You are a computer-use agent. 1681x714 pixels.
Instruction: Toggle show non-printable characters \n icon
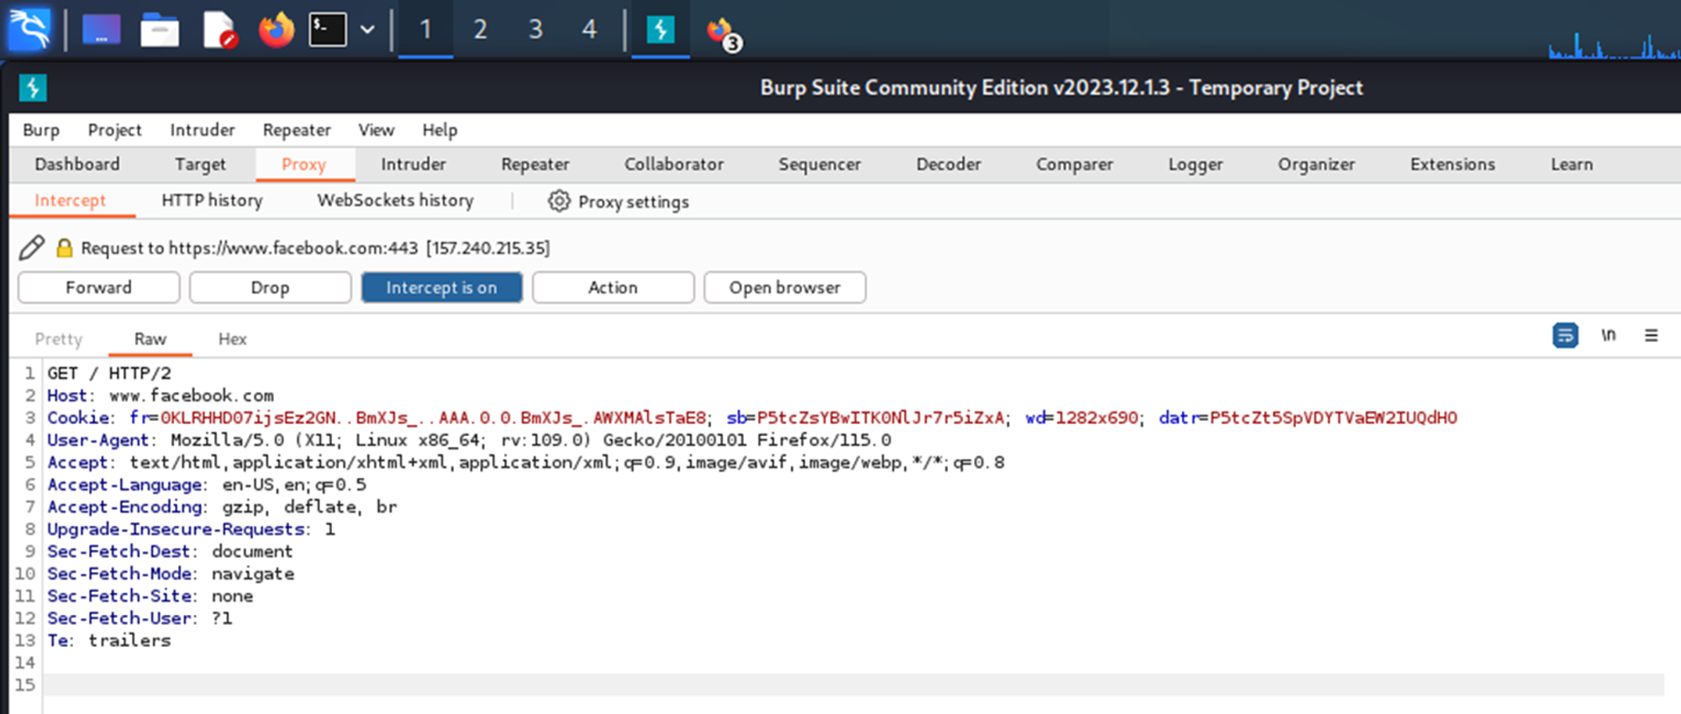click(1608, 335)
